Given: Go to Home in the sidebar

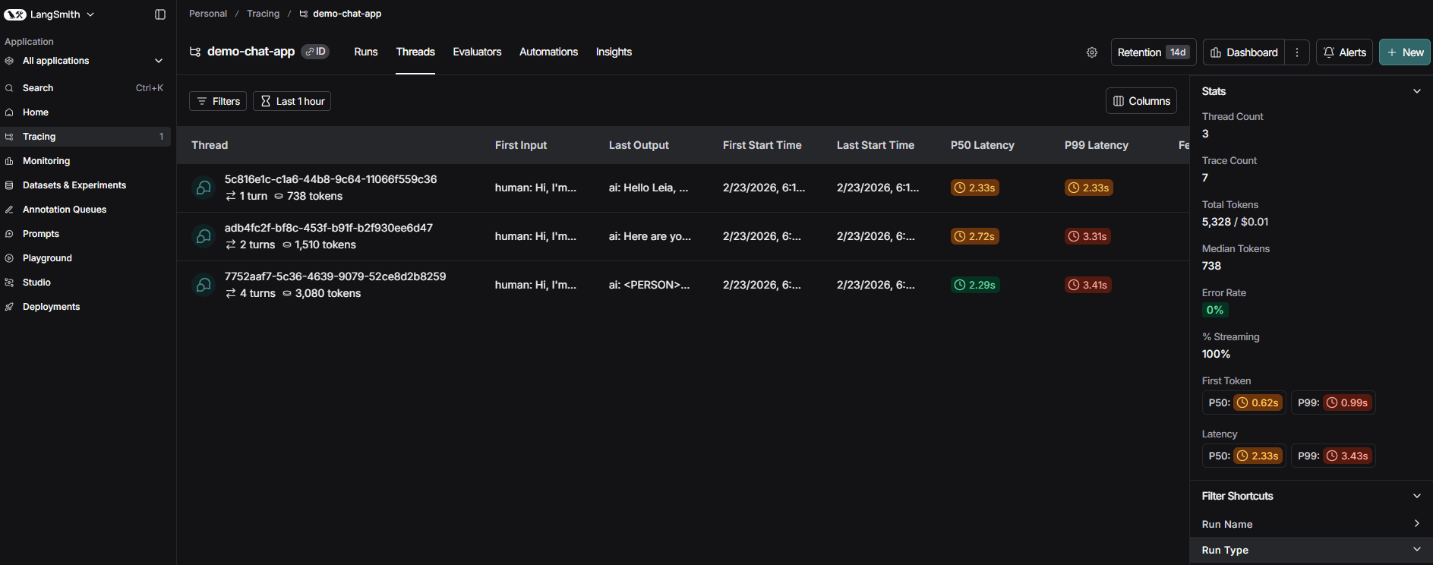Looking at the screenshot, I should point(85,112).
